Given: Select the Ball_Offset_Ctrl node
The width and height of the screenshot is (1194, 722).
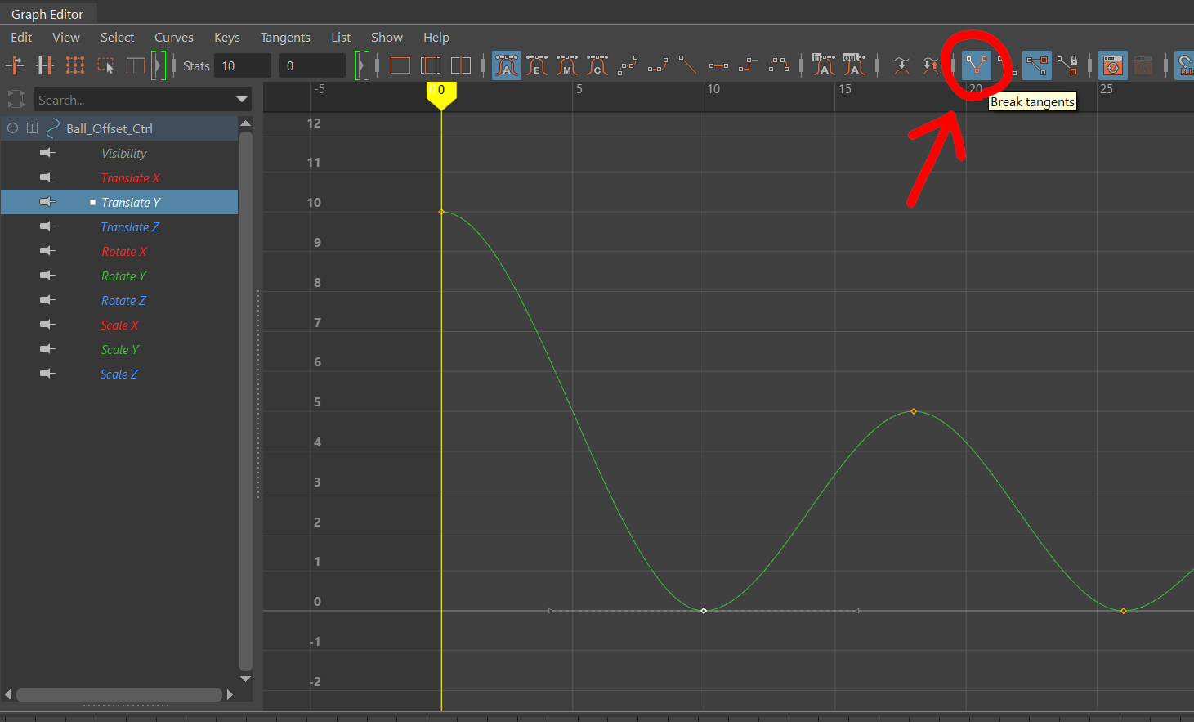Looking at the screenshot, I should click(110, 128).
